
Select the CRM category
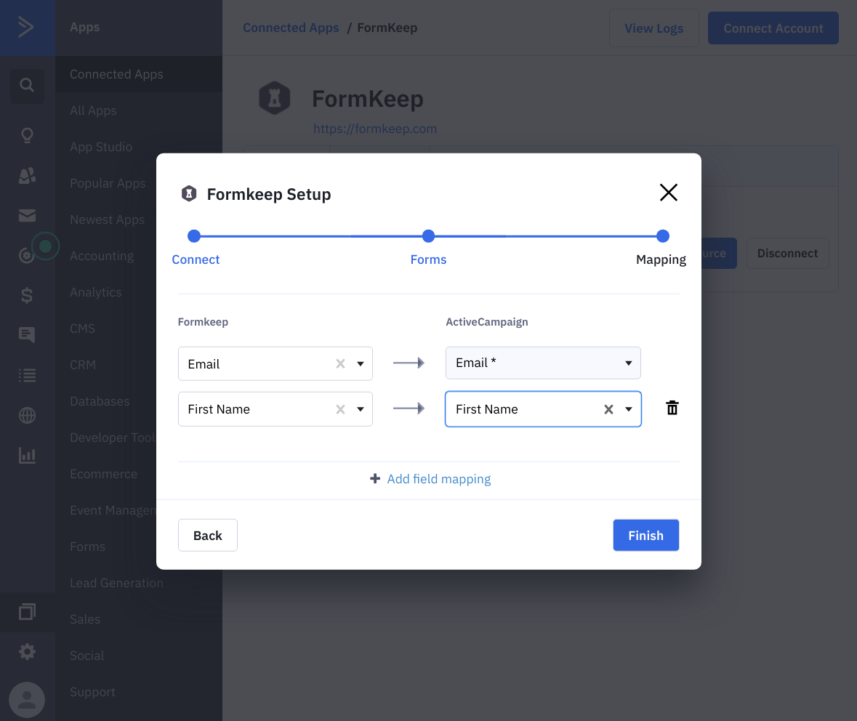pos(83,365)
